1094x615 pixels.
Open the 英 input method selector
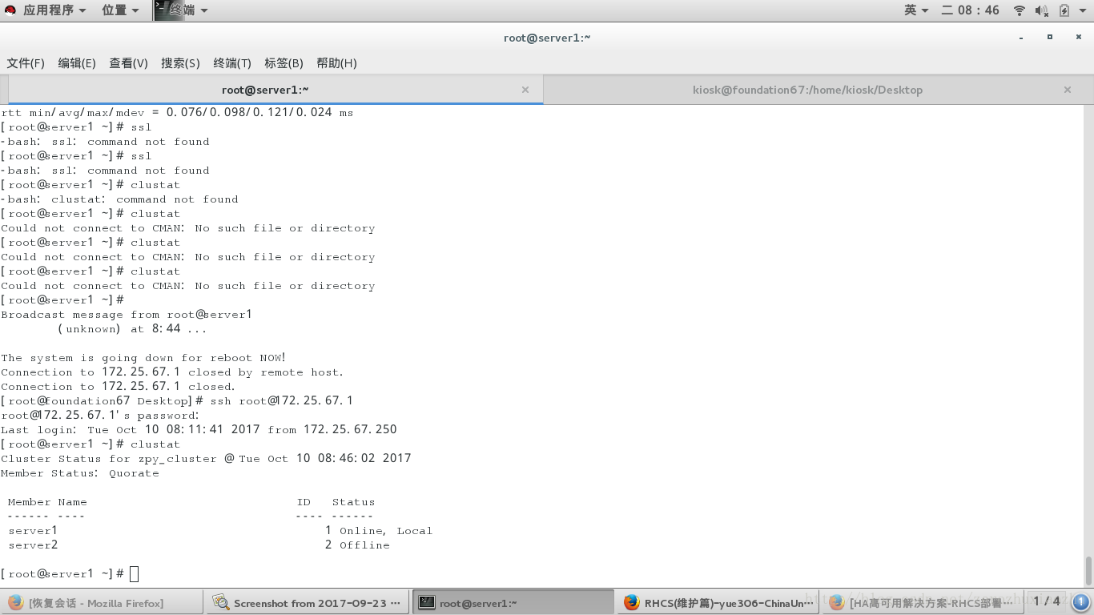click(916, 10)
